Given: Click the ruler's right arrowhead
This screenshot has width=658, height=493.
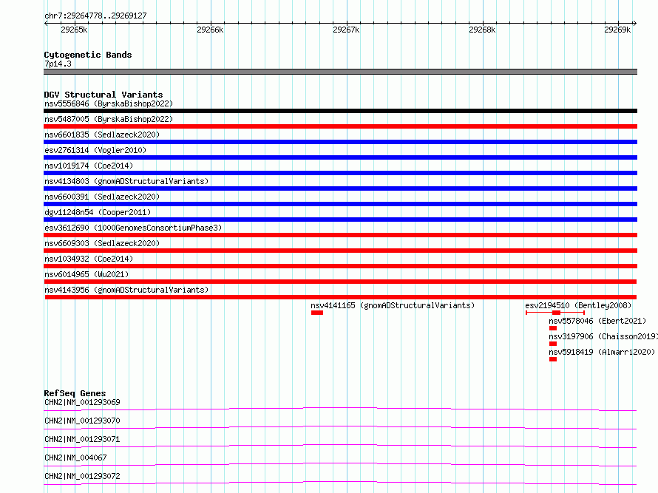Looking at the screenshot, I should pyautogui.click(x=635, y=24).
